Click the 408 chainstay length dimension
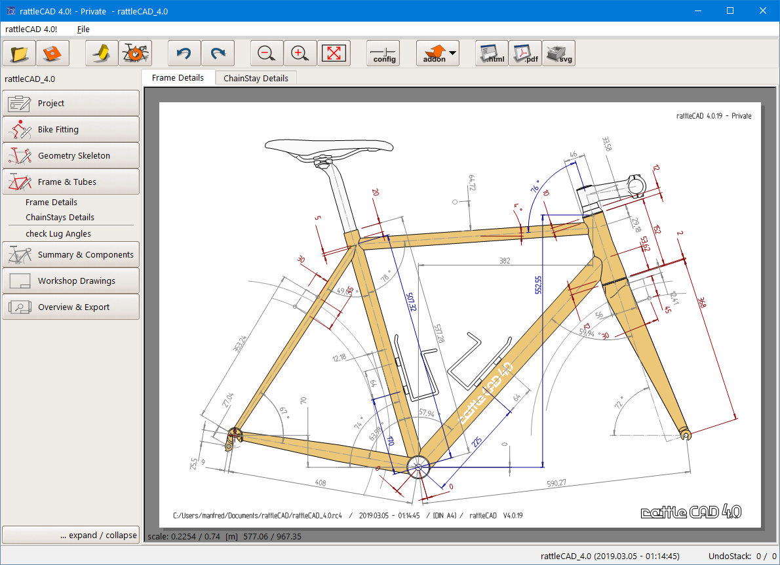 pos(321,482)
